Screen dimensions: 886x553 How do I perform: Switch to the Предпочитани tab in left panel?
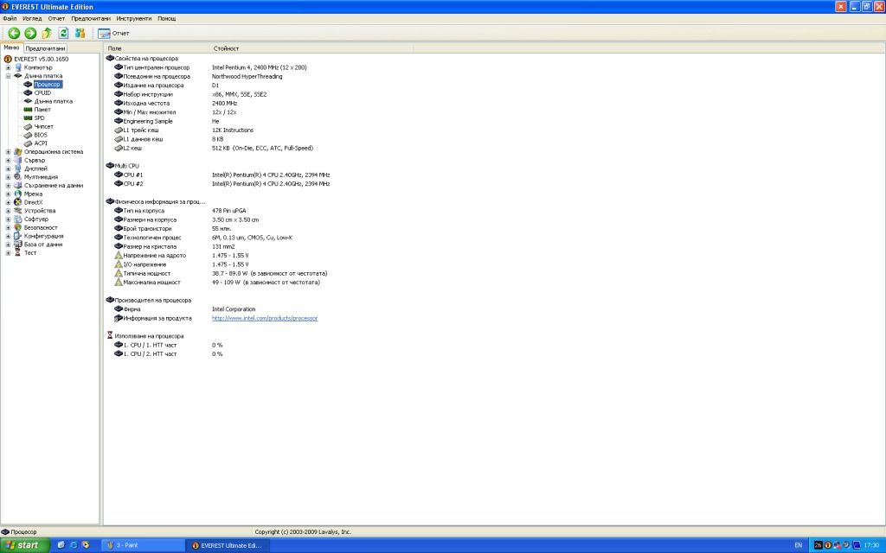(x=45, y=48)
